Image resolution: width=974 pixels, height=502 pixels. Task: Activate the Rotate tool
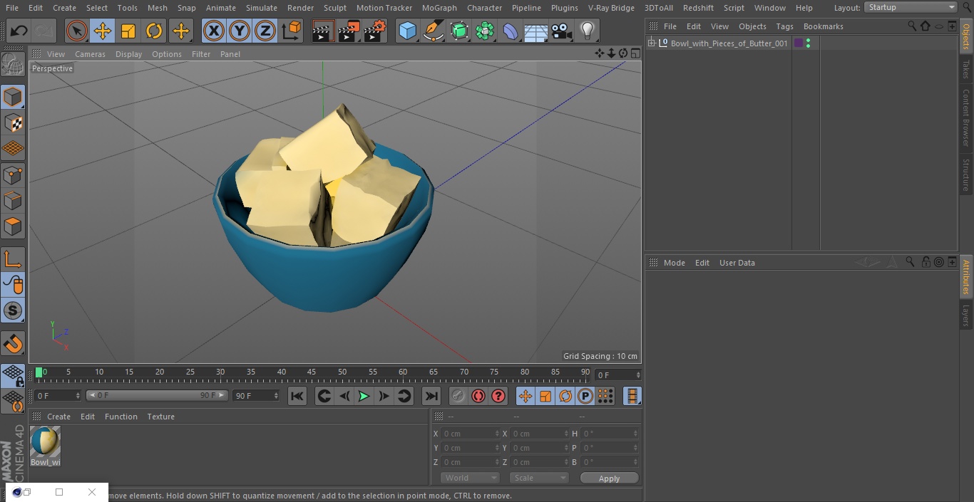(x=154, y=31)
